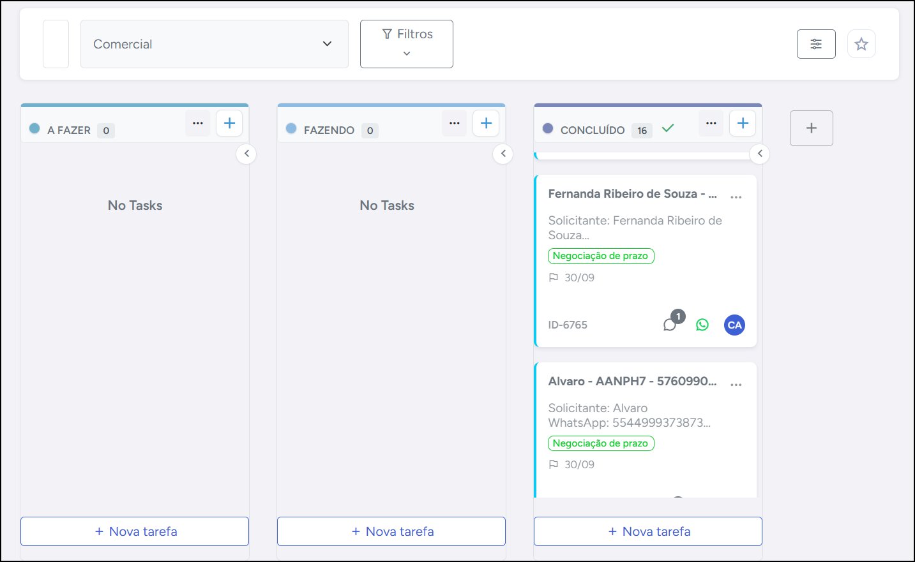Screen dimensions: 915x562
Task: Open the Comercial board dropdown
Action: (x=214, y=44)
